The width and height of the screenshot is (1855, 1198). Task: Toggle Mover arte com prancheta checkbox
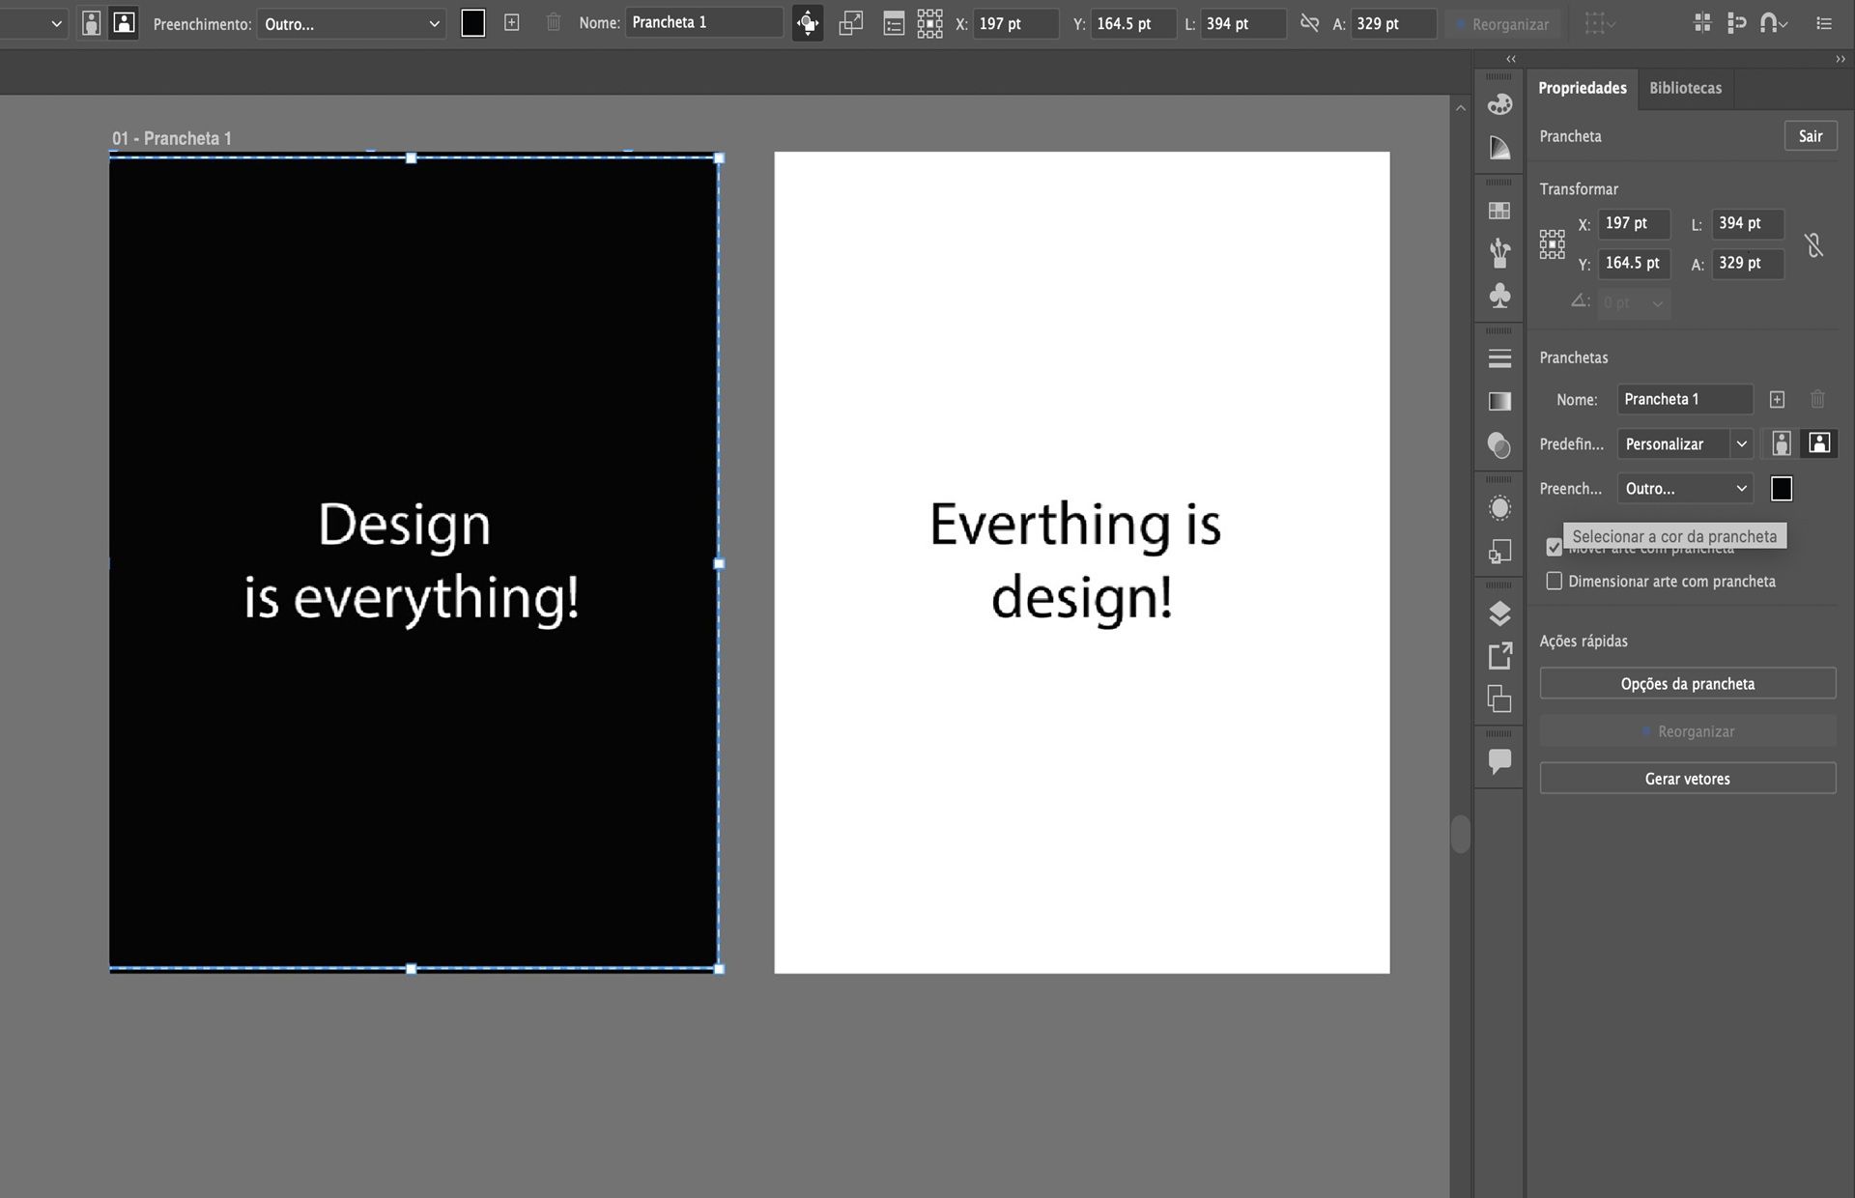[1554, 548]
